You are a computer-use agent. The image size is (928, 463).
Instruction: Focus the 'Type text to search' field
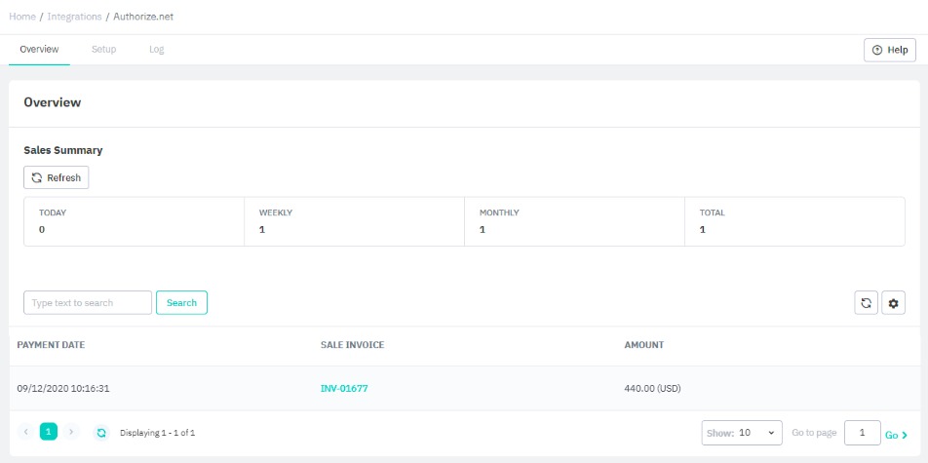(x=88, y=303)
